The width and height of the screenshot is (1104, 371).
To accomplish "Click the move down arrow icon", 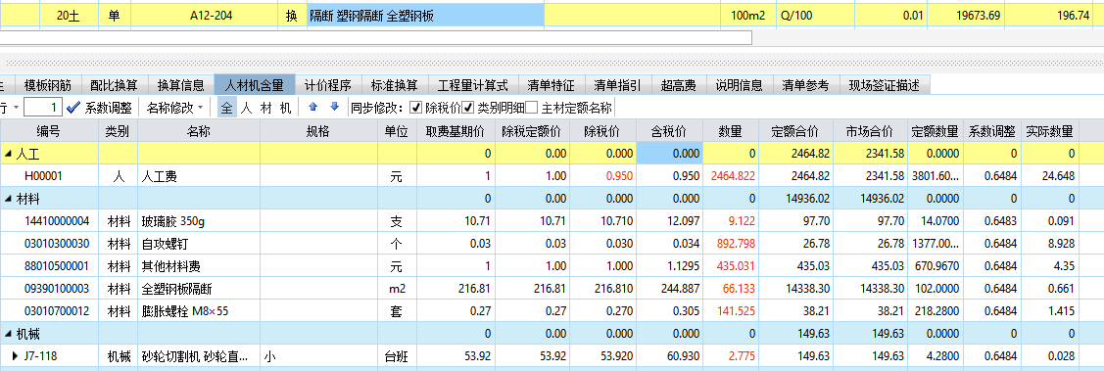I will pos(334,108).
